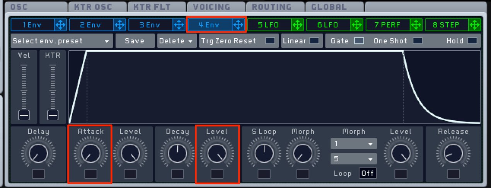Click the KTR slider handle
This screenshot has width=491, height=188.
[53, 115]
